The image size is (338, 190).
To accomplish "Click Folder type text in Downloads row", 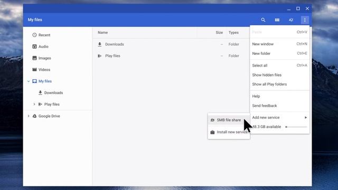I will click(x=233, y=44).
